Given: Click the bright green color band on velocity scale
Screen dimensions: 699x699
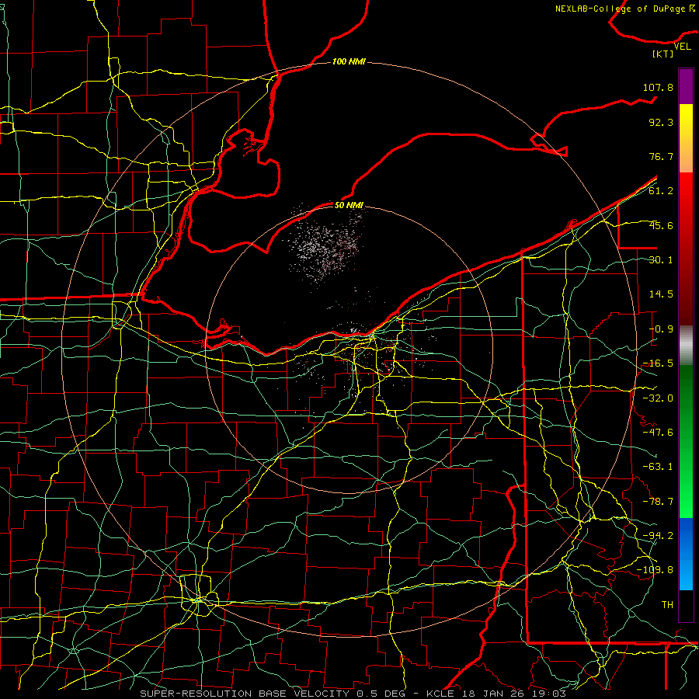Looking at the screenshot, I should pos(686,441).
